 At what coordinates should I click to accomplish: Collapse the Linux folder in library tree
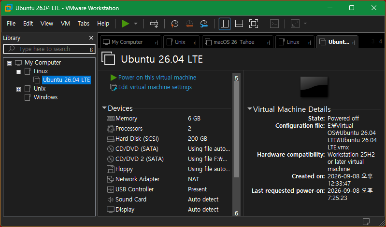click(x=18, y=72)
